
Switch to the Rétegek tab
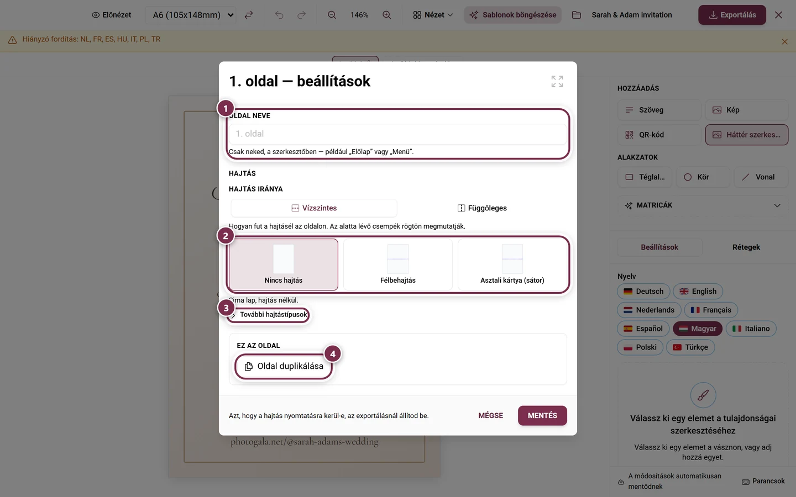point(746,247)
